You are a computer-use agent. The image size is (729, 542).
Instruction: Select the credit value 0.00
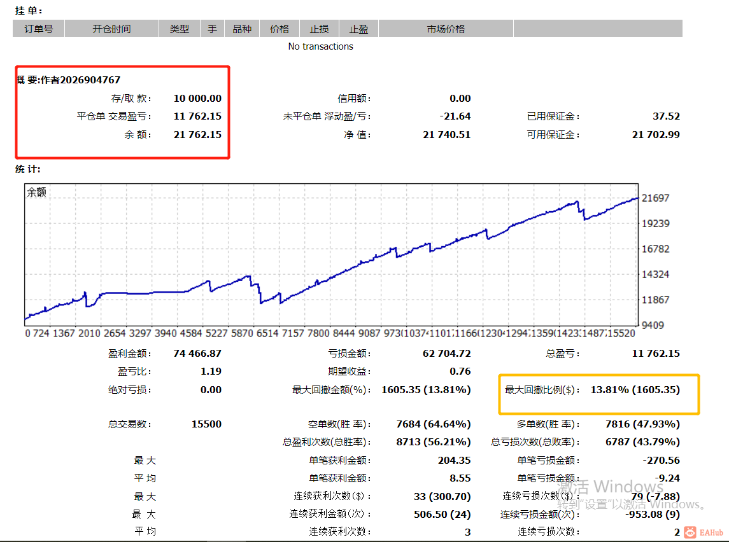(x=460, y=99)
